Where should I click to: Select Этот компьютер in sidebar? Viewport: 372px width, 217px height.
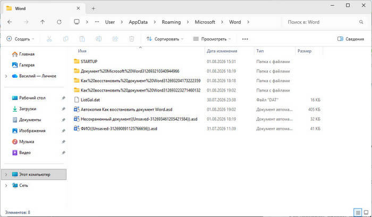tap(33, 175)
